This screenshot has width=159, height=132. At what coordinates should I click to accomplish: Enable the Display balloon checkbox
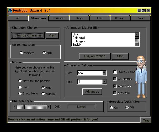click(x=115, y=72)
